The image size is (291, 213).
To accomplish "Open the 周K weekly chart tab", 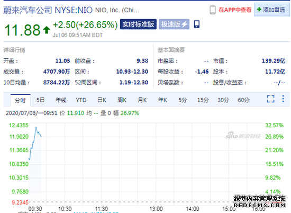I will tap(122, 100).
